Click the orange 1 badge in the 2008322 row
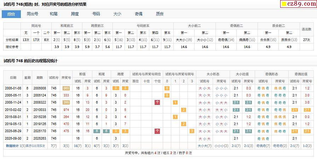 [x=175, y=102]
